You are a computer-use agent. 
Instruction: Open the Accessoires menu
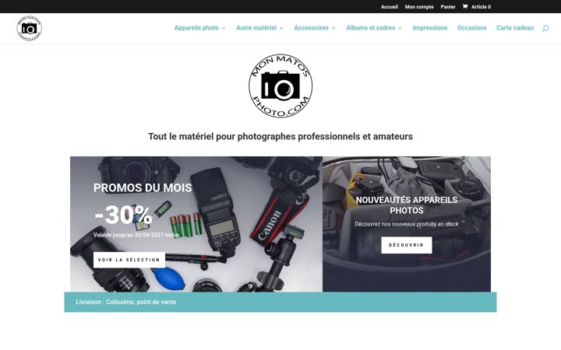tap(311, 28)
